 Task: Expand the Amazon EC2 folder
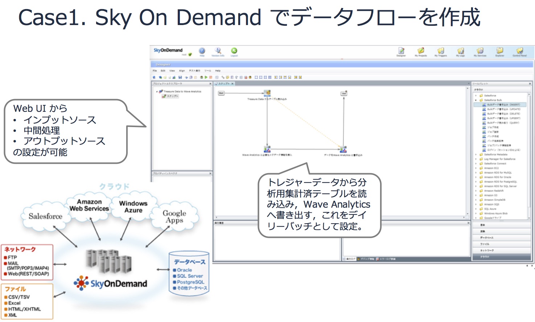tap(476, 168)
